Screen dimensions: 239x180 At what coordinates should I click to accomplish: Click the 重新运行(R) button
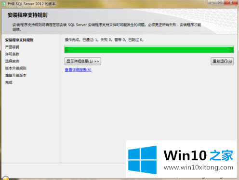coord(222,61)
